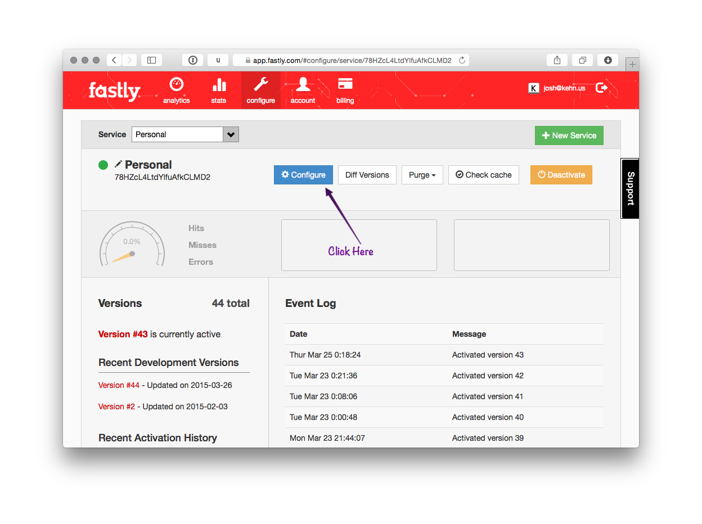The width and height of the screenshot is (702, 524).
Task: Click the josh@kehn.us account link
Action: [564, 88]
